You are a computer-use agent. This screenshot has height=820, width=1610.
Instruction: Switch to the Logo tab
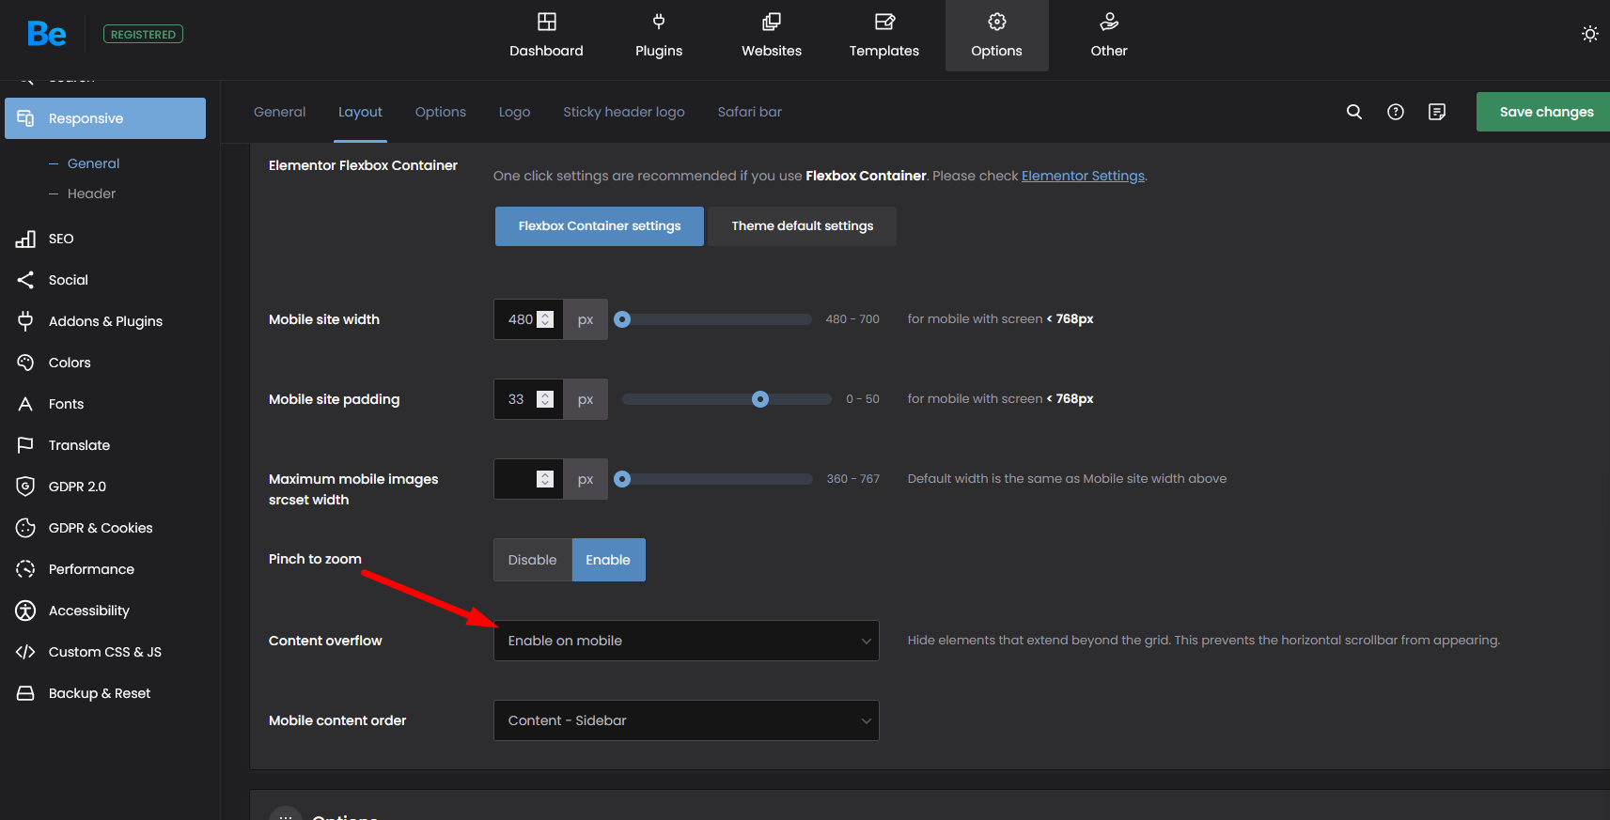(x=514, y=112)
